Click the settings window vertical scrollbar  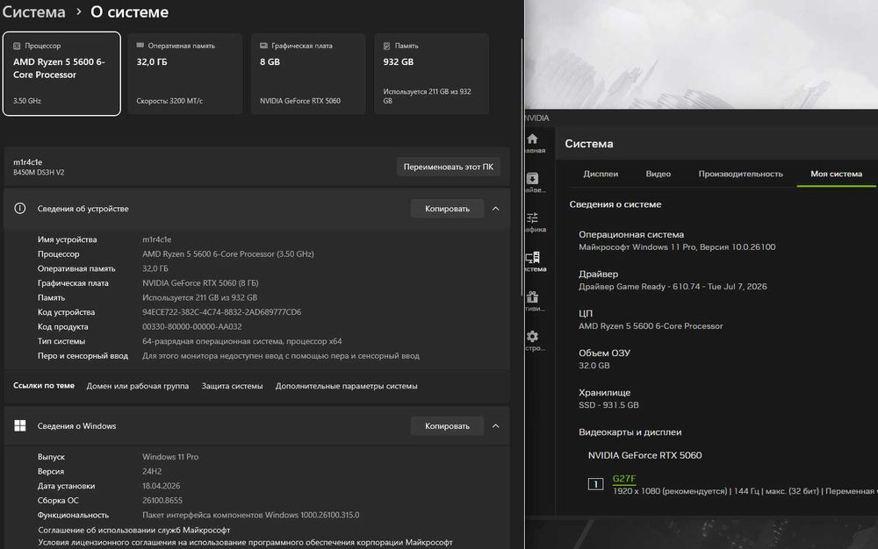522,168
